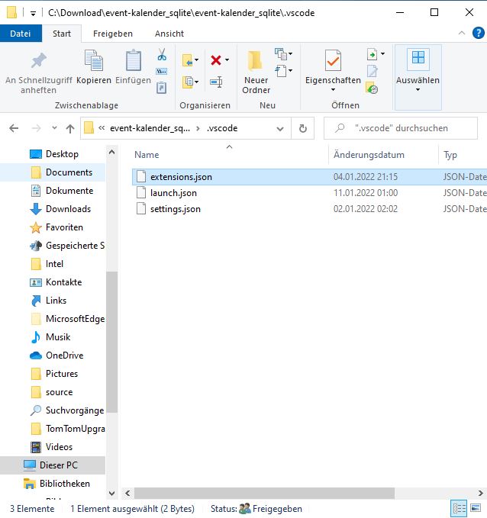Go up one folder level arrow
Viewport: 487px width, 518px height.
pos(70,128)
